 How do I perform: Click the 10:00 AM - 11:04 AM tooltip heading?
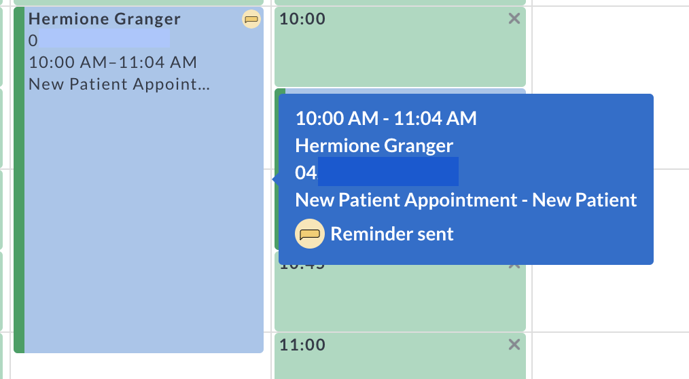[x=386, y=118]
